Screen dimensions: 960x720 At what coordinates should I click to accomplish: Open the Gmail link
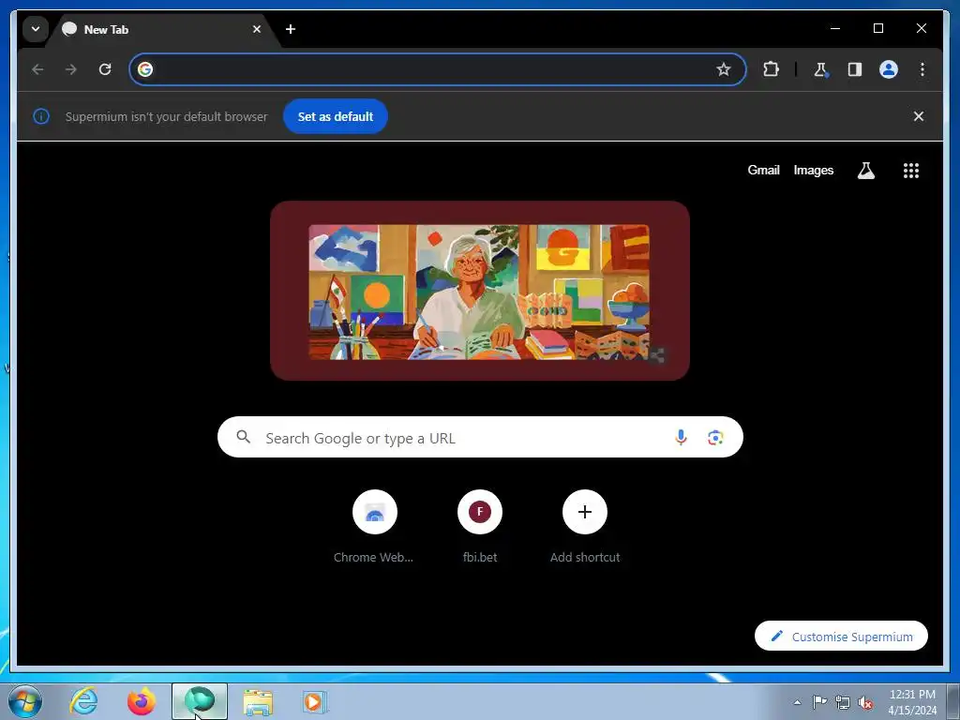763,171
